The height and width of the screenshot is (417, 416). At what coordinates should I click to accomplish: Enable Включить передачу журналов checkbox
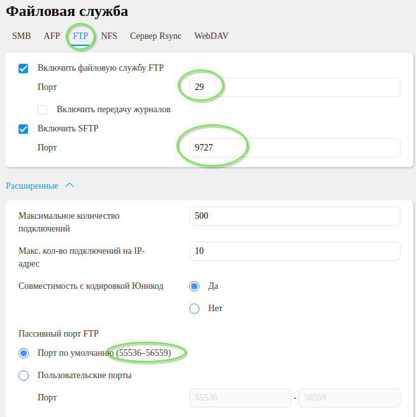coord(43,110)
